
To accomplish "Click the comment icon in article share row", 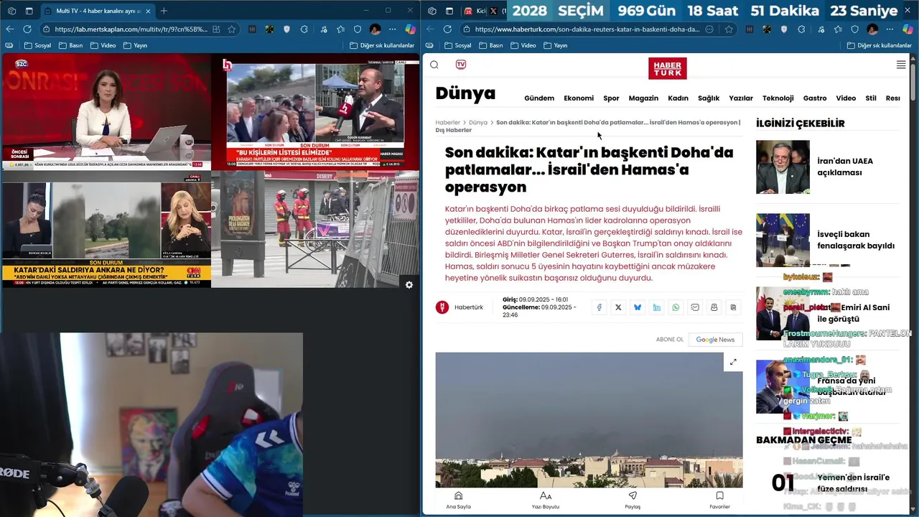I will pyautogui.click(x=695, y=307).
